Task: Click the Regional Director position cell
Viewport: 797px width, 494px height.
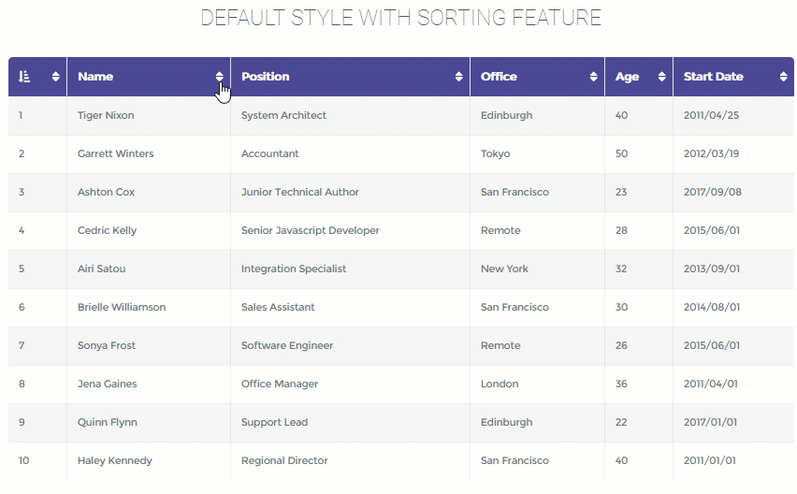Action: tap(284, 460)
